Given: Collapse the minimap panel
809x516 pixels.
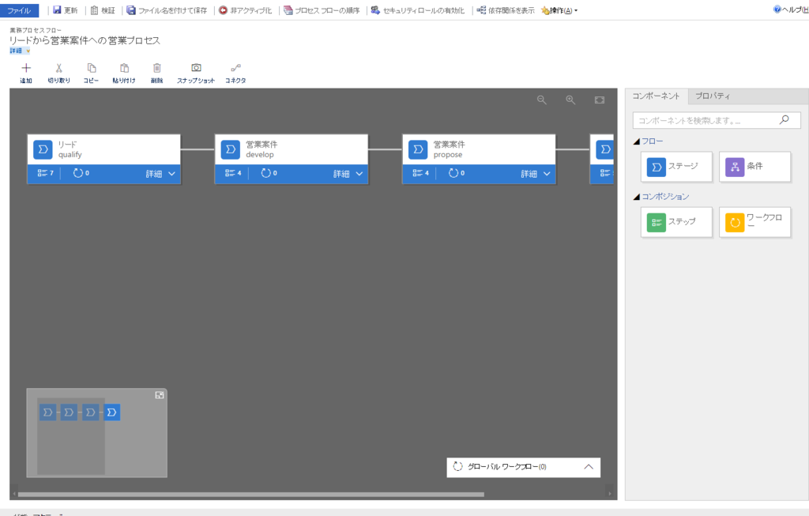Looking at the screenshot, I should pyautogui.click(x=160, y=395).
